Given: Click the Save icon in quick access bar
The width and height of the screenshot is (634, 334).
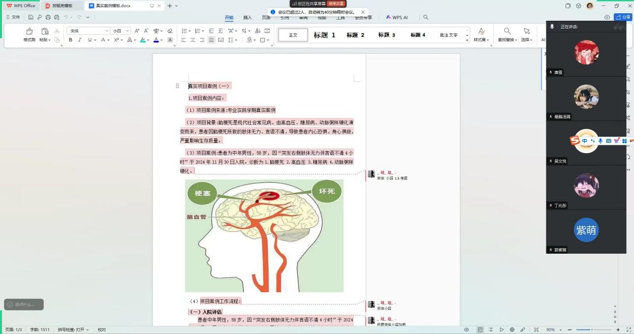Looking at the screenshot, I should (x=31, y=17).
